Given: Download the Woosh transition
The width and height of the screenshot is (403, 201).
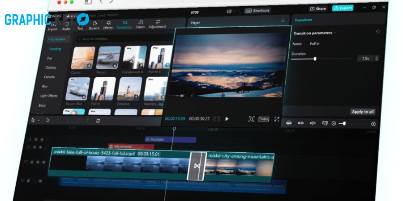Looking at the screenshot, I should coord(115,66).
